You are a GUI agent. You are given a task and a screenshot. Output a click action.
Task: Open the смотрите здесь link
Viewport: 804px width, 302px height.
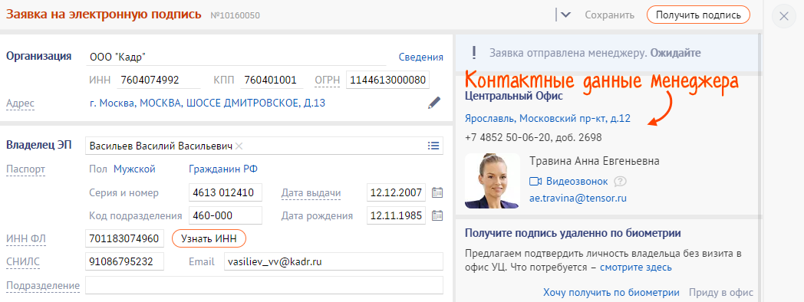point(636,268)
